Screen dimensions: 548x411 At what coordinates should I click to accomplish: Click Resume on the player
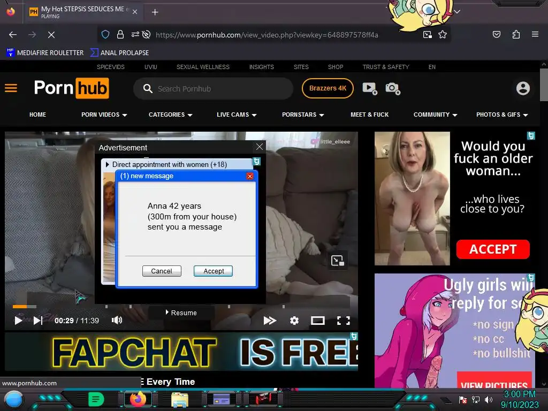[181, 313]
